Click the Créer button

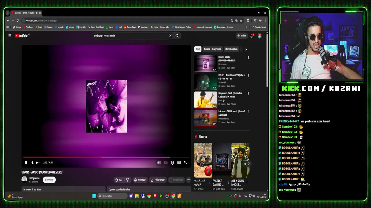(x=241, y=36)
